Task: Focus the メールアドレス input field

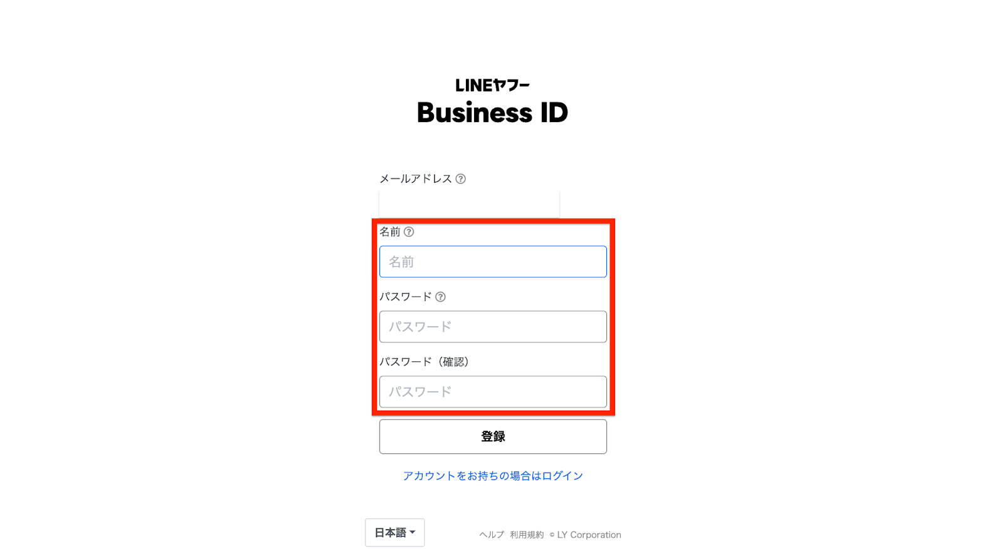Action: click(469, 205)
